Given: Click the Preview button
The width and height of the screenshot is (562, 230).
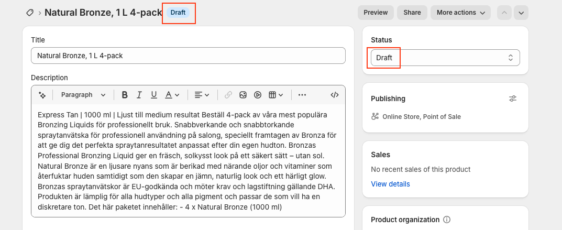Looking at the screenshot, I should click(x=376, y=13).
